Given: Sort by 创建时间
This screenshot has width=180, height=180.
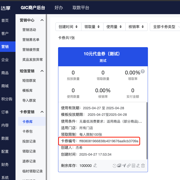Looking at the screenshot, I should [x=68, y=27].
